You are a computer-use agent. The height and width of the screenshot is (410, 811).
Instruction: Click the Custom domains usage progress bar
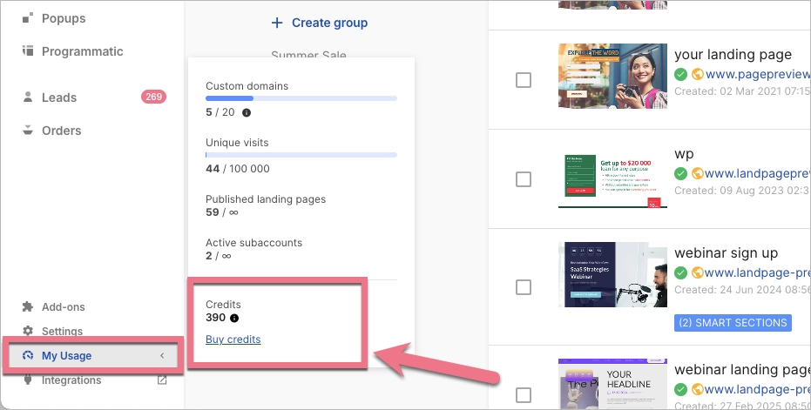point(301,98)
